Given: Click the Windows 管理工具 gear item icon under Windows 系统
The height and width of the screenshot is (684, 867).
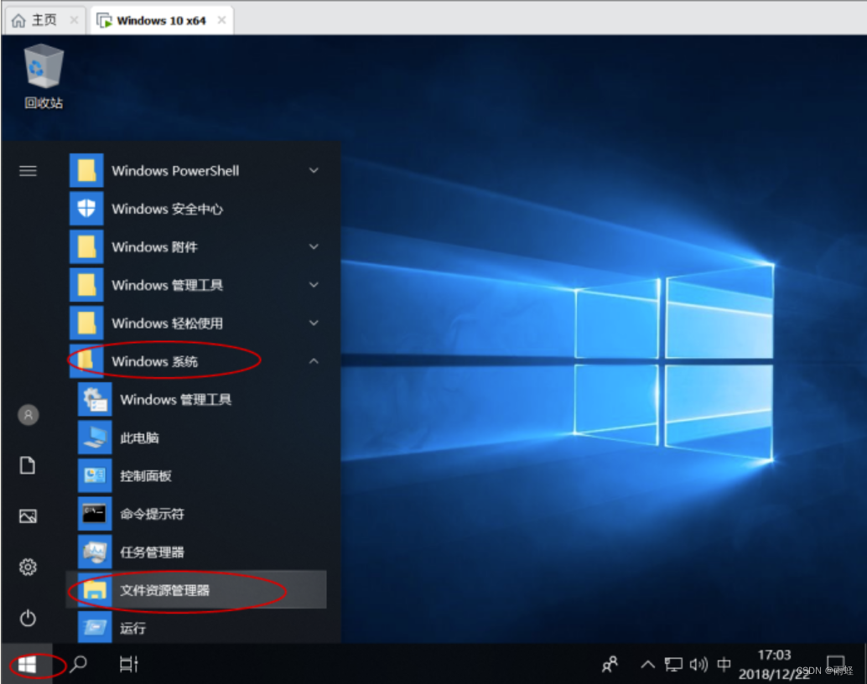Looking at the screenshot, I should point(95,399).
